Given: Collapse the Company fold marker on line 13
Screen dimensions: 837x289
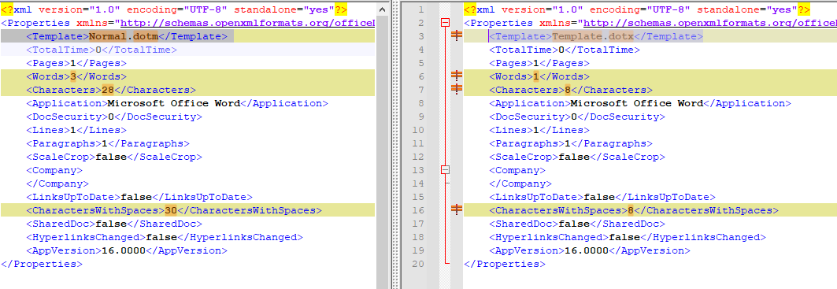Looking at the screenshot, I should (445, 170).
